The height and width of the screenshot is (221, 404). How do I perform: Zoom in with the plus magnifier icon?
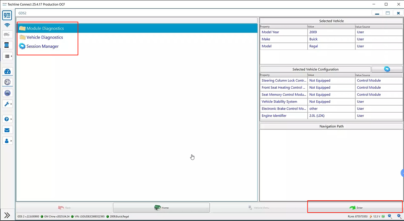click(399, 216)
